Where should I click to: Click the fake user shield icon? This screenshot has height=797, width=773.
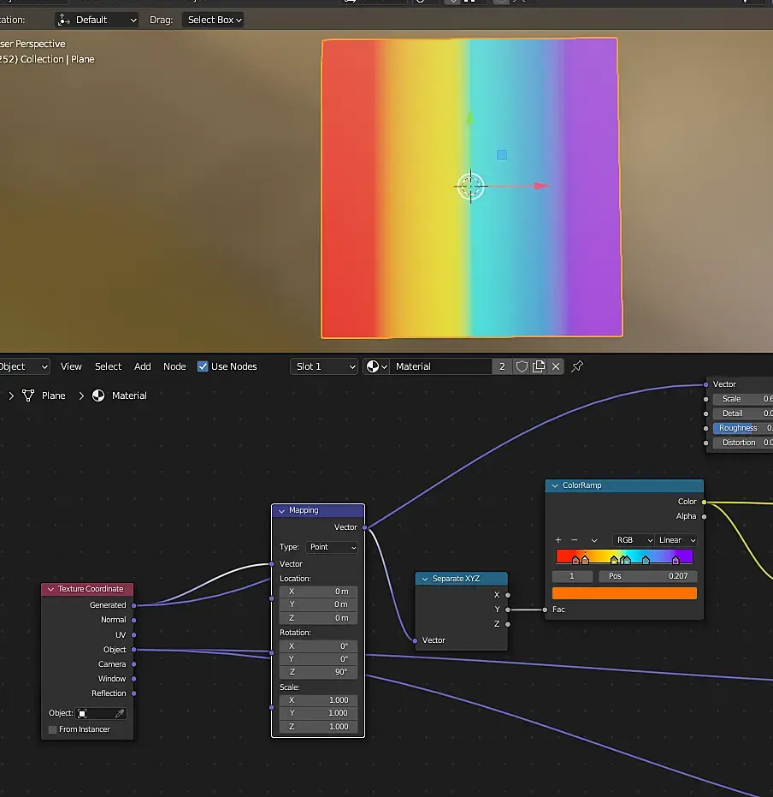522,366
